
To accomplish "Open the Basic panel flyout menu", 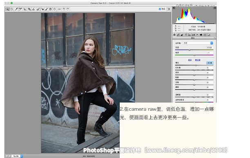I will (214, 38).
